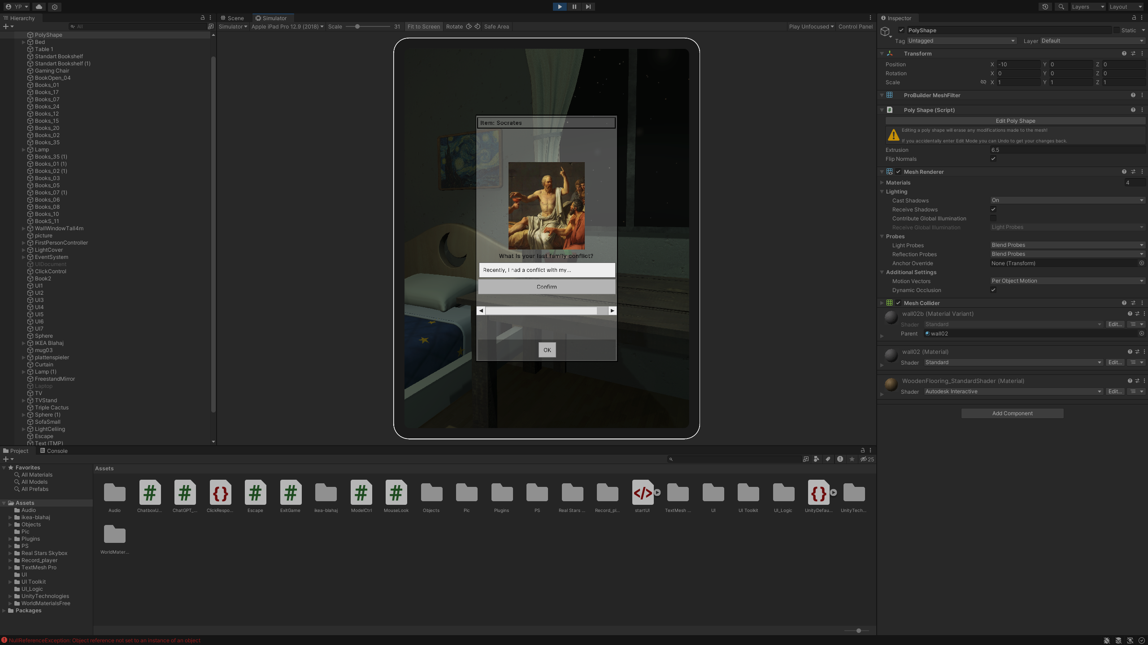Expand the FirstPersonController hierarchy item
This screenshot has width=1148, height=645.
[x=24, y=243]
